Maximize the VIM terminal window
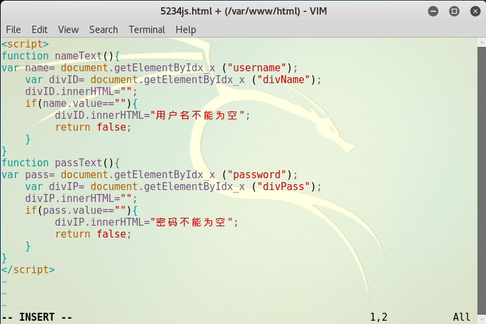 (454, 11)
